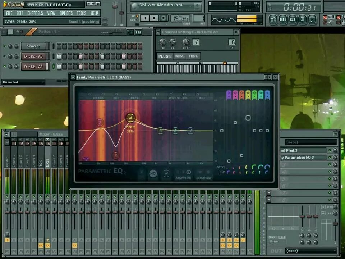Open effect slot 7 dropdown arrow
The width and height of the screenshot is (345, 259).
tap(269, 193)
